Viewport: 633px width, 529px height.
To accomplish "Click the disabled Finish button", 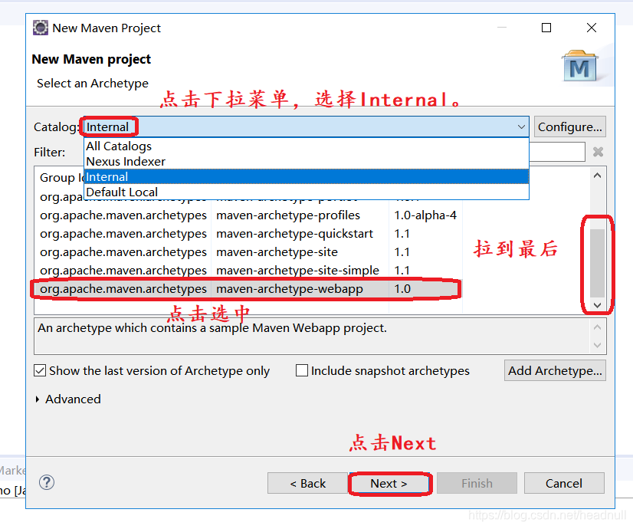I will (x=477, y=483).
